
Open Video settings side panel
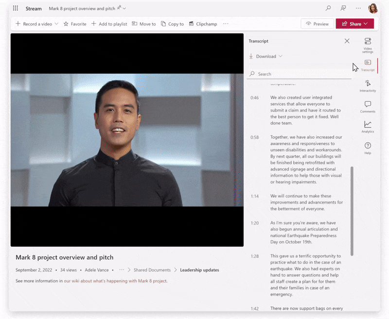368,45
